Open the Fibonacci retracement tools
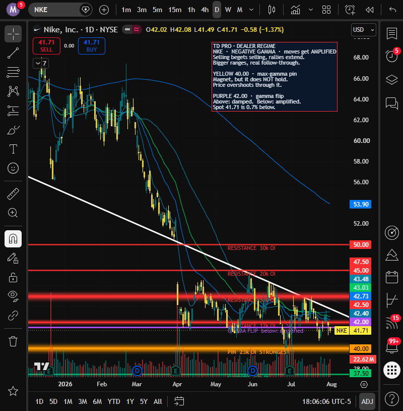The image size is (403, 411). pyautogui.click(x=13, y=72)
